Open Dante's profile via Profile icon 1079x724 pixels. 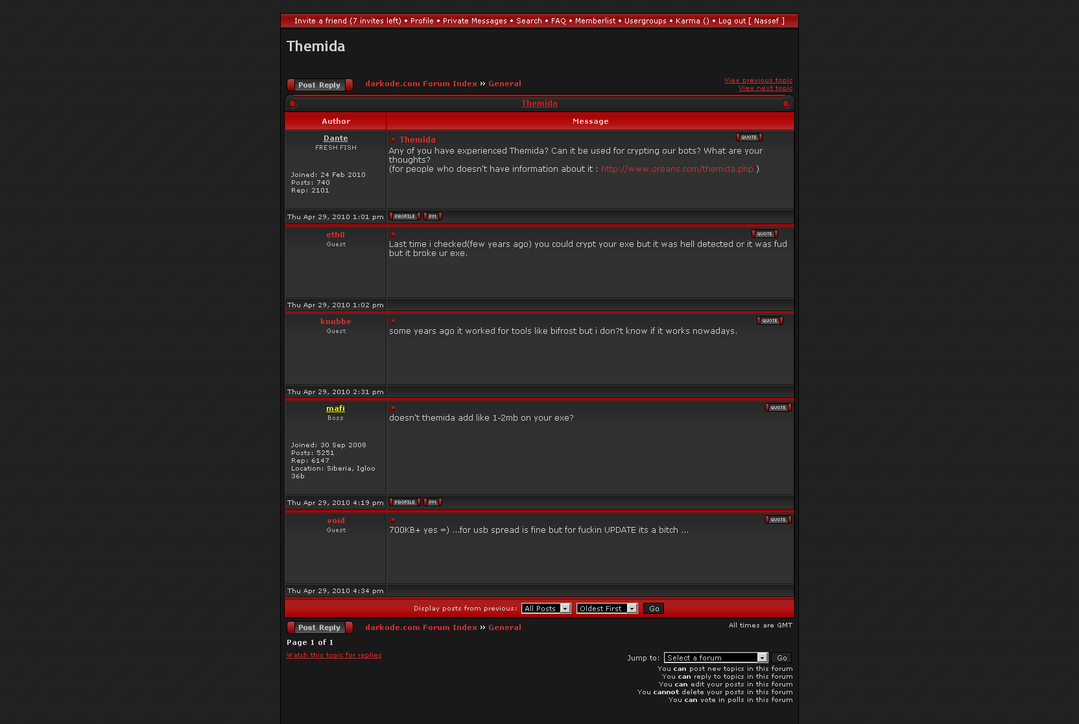pos(405,216)
